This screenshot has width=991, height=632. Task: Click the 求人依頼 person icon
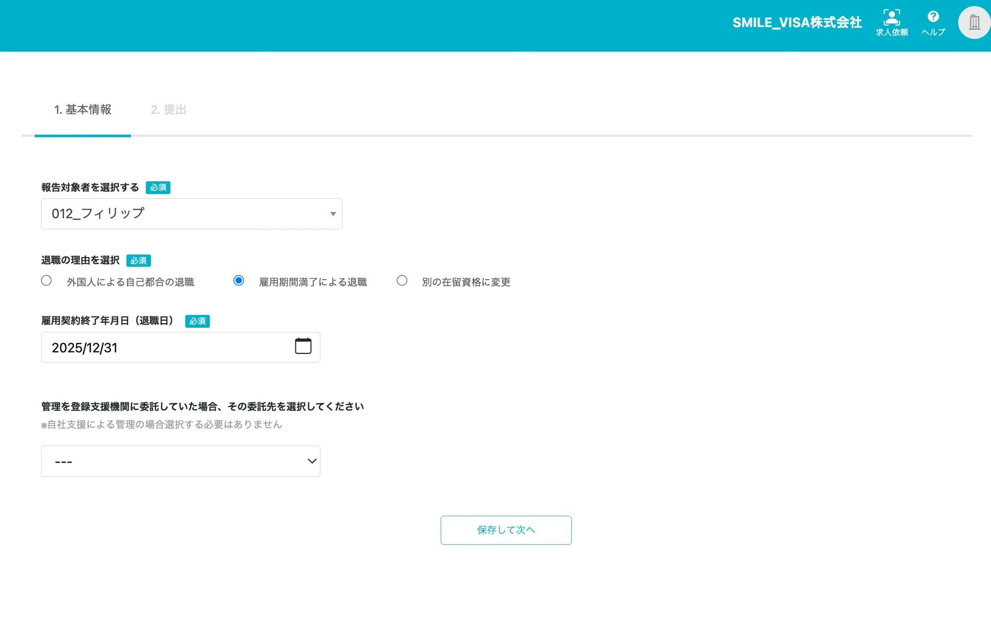click(892, 17)
